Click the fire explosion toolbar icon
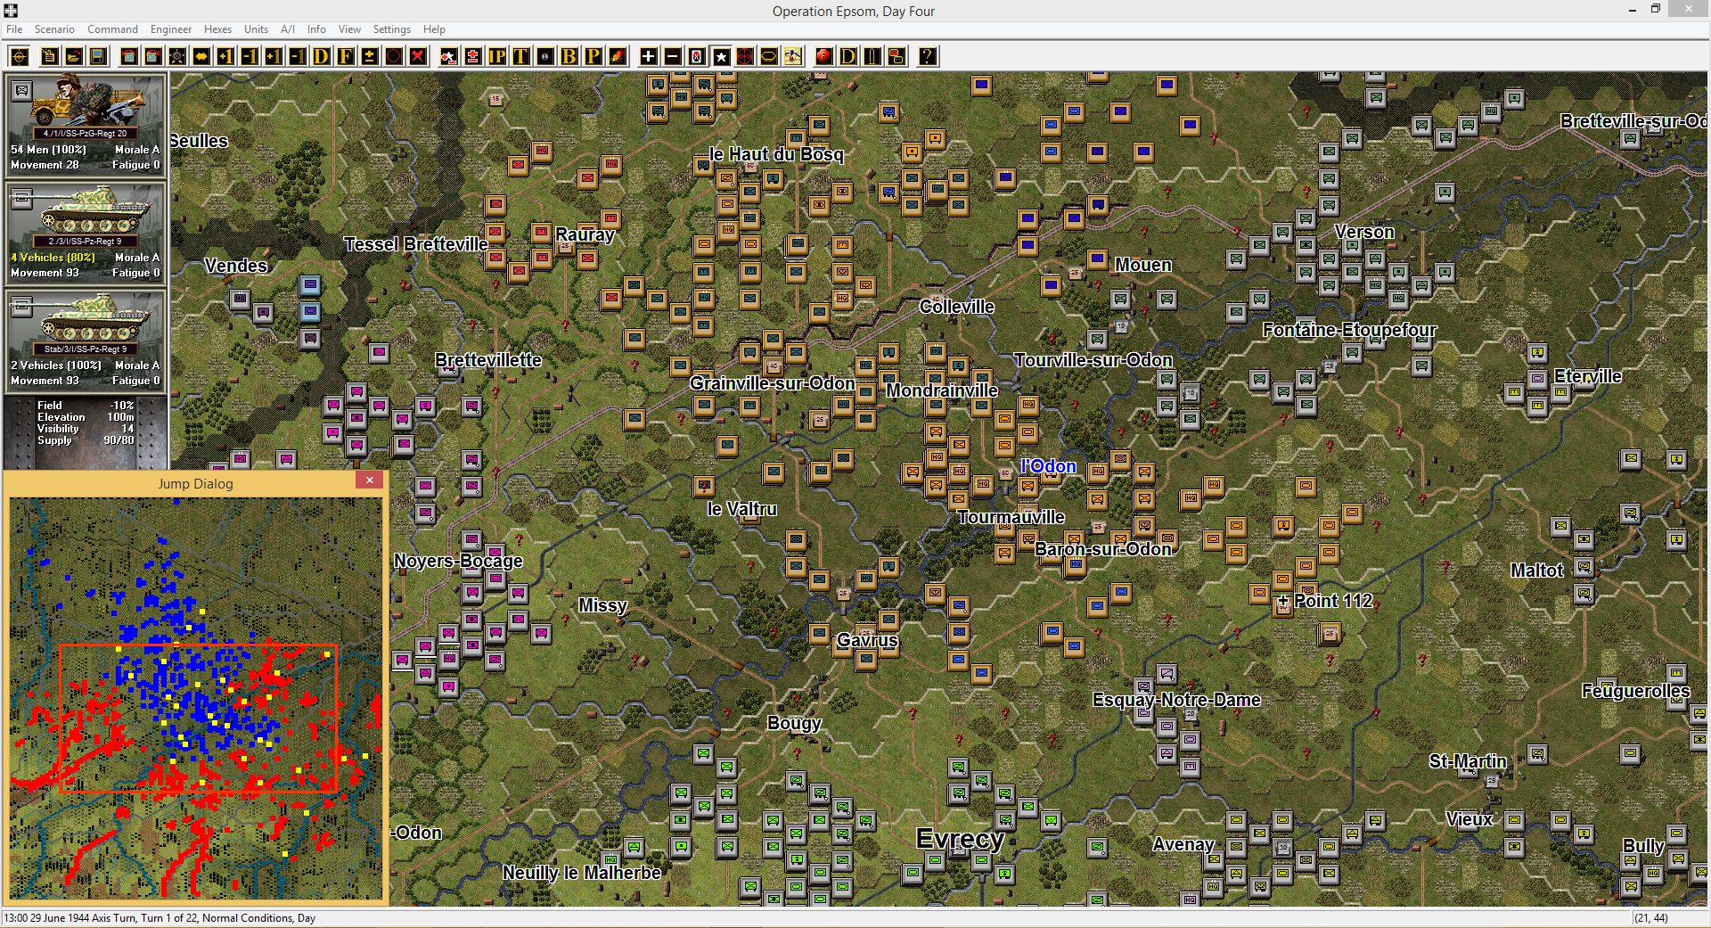The width and height of the screenshot is (1711, 928). pyautogui.click(x=618, y=57)
